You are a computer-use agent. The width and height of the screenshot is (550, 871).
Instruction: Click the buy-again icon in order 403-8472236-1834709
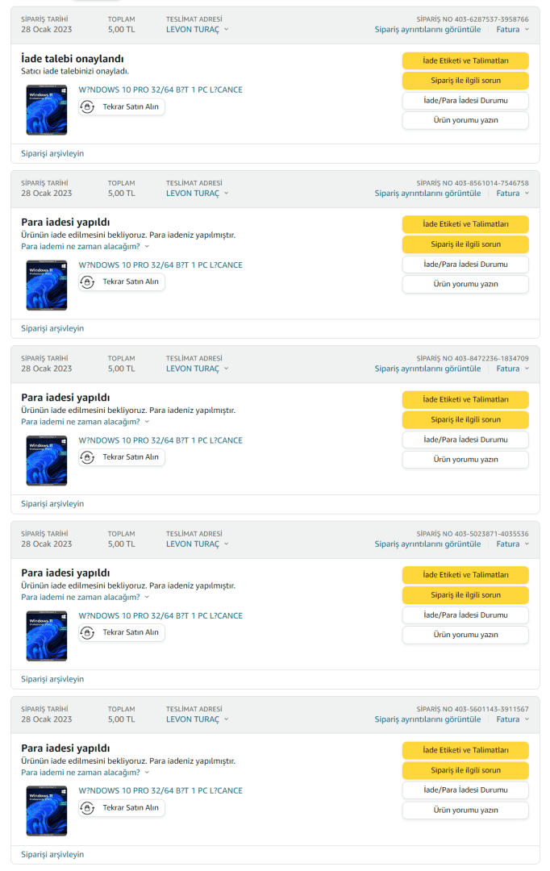pyautogui.click(x=88, y=457)
